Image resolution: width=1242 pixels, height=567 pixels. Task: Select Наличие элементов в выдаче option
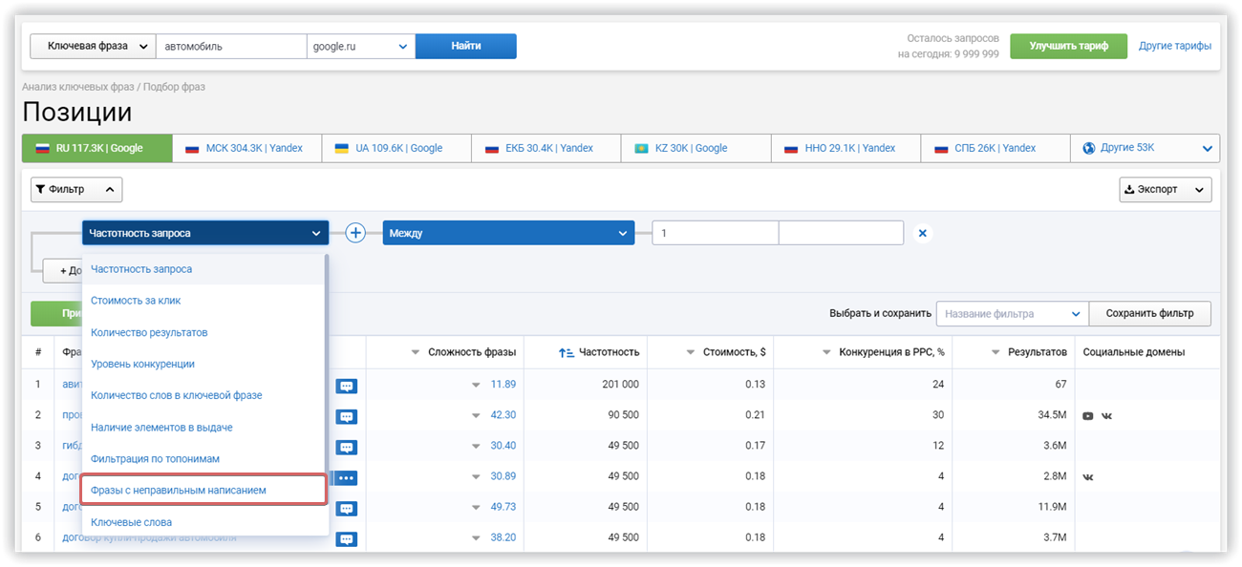click(x=203, y=427)
